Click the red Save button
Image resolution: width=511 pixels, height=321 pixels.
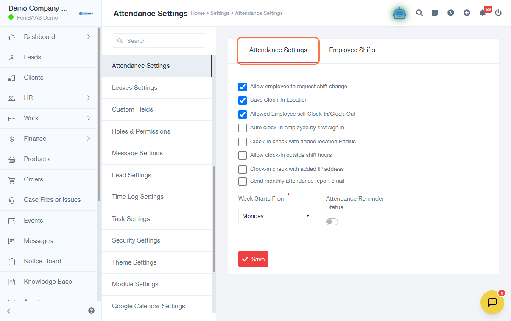pos(253,259)
